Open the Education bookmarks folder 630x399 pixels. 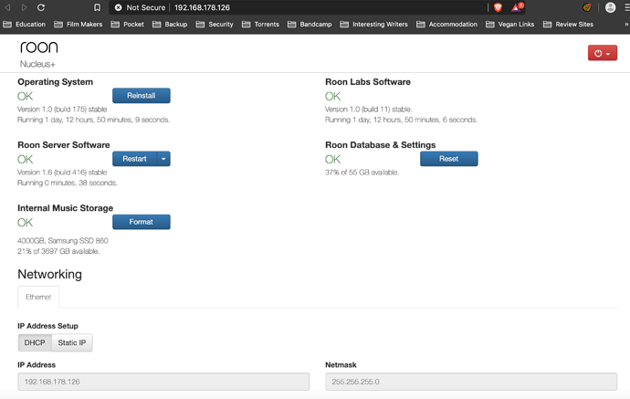click(x=24, y=25)
